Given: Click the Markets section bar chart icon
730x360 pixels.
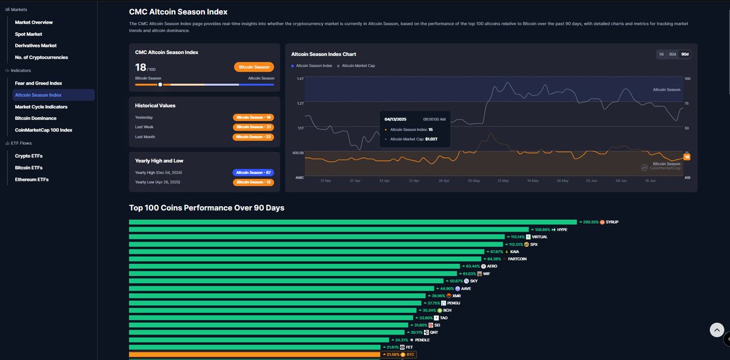Looking at the screenshot, I should coord(6,9).
